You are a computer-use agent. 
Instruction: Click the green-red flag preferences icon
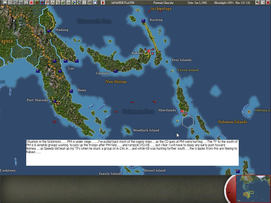pos(258,3)
